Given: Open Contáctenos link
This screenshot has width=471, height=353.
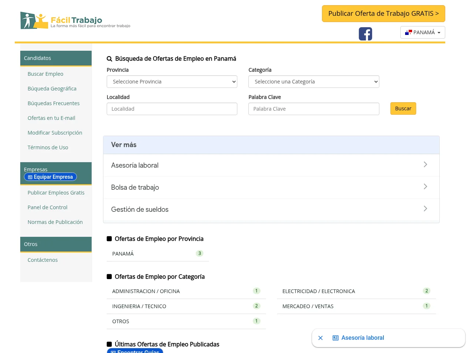Looking at the screenshot, I should click(x=43, y=260).
